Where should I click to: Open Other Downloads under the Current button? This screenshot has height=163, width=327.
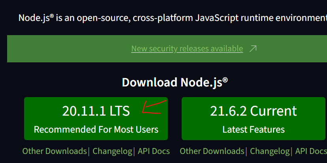(x=212, y=151)
